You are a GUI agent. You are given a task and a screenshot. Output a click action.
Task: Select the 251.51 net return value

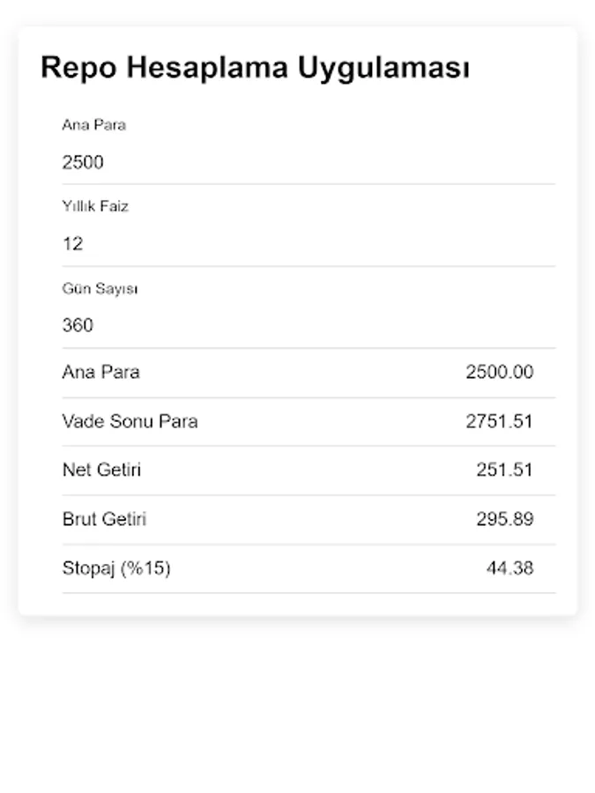[504, 470]
